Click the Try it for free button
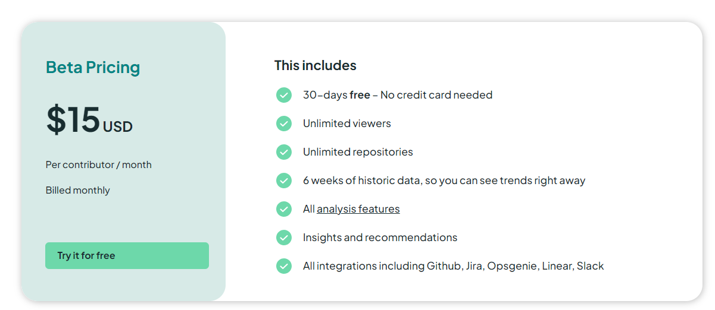This screenshot has height=310, width=715. (x=127, y=255)
